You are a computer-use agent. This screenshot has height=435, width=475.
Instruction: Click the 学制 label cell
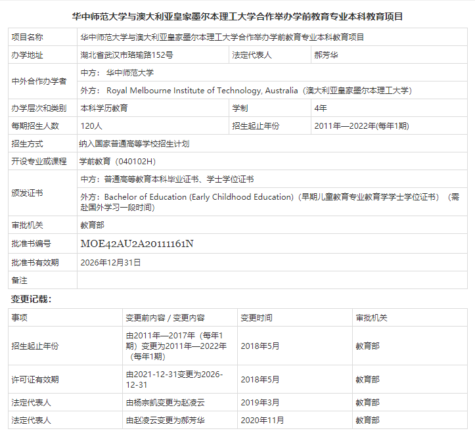pyautogui.click(x=269, y=108)
